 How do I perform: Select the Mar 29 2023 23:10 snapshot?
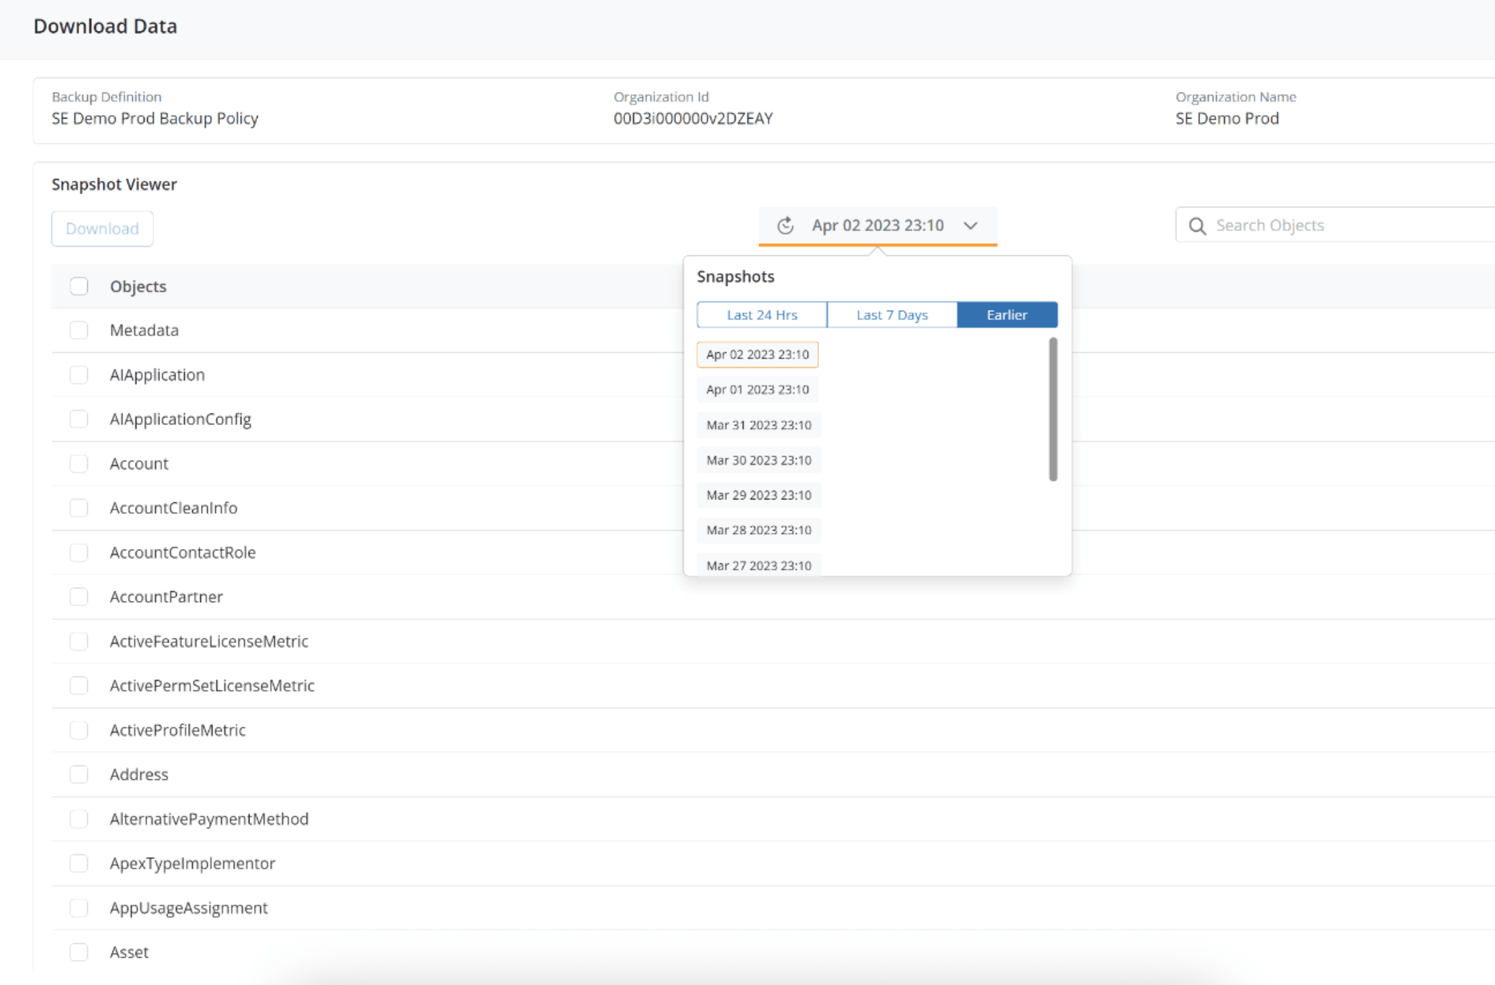click(x=758, y=495)
